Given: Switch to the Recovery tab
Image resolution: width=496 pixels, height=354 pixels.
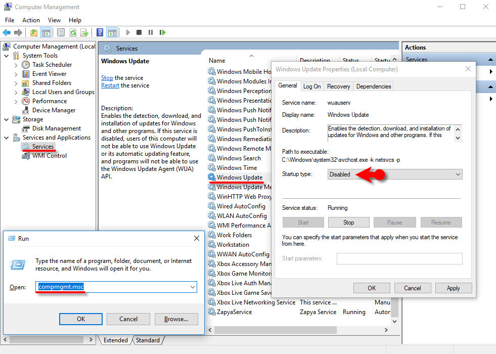Looking at the screenshot, I should 338,86.
